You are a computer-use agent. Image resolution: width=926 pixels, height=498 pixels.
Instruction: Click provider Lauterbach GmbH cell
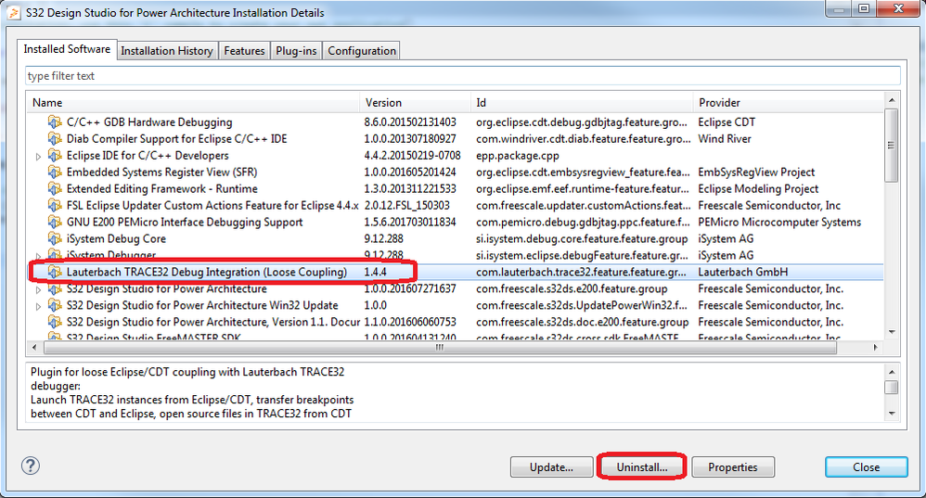[743, 272]
